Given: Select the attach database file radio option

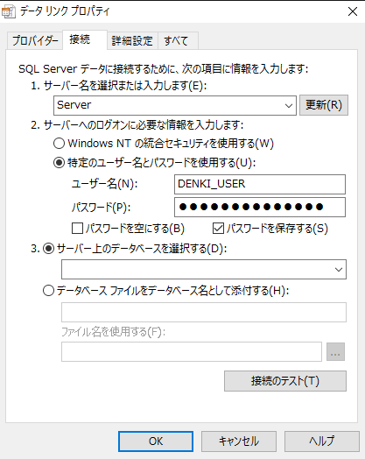Looking at the screenshot, I should (x=48, y=291).
